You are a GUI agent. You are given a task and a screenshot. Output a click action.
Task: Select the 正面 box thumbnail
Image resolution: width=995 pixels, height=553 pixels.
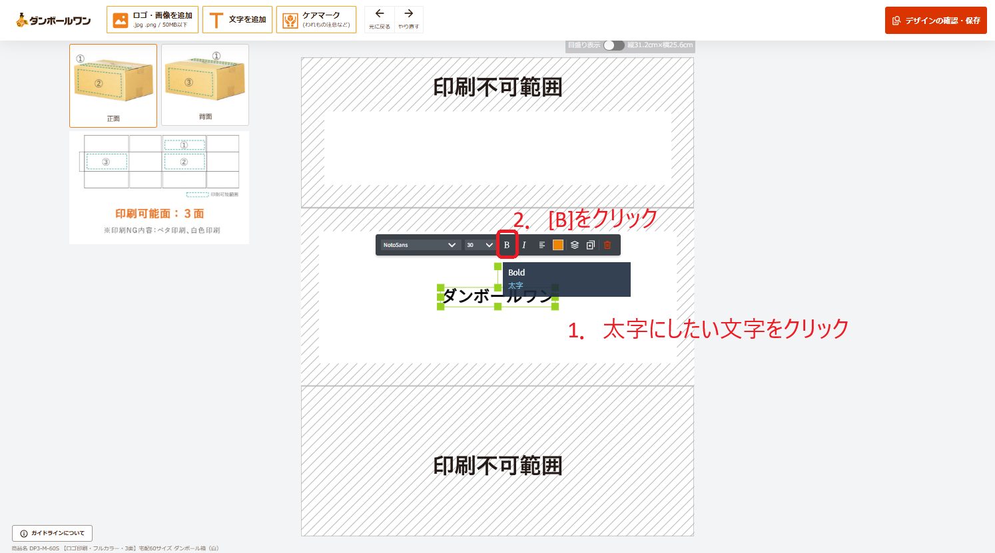(113, 85)
